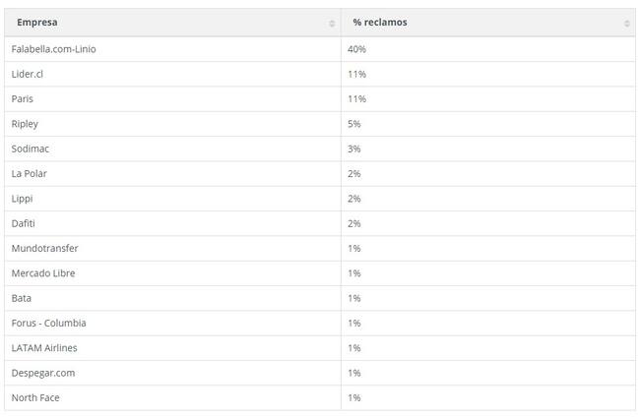
Task: Click sort icon in Empresa column header
Action: pyautogui.click(x=332, y=23)
